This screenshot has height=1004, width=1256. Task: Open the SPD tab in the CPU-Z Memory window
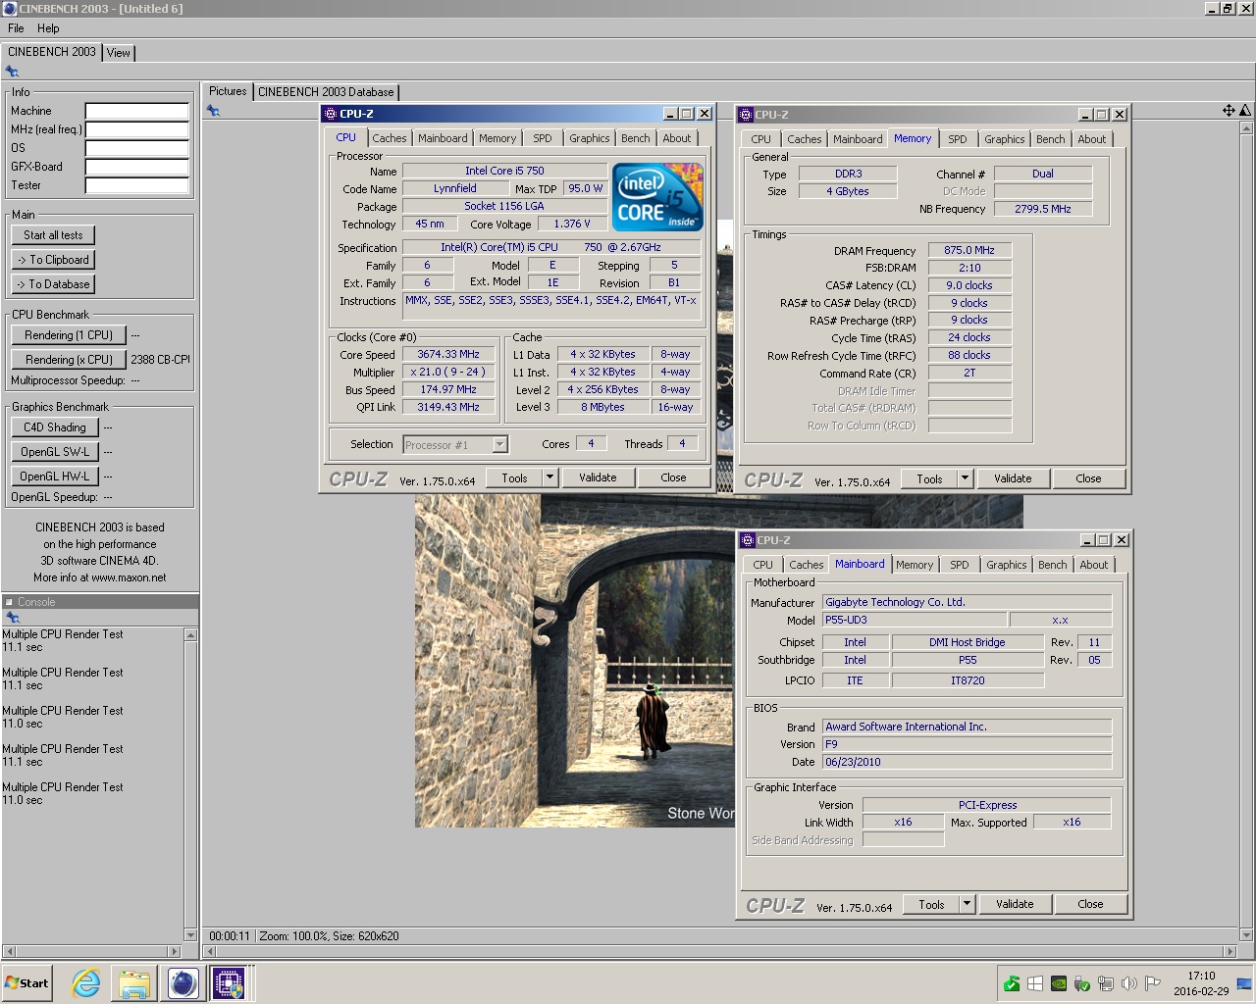coord(958,139)
